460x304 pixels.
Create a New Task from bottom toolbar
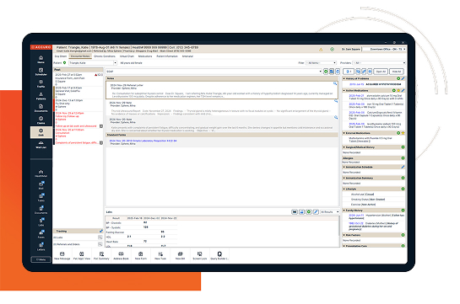coord(160,256)
